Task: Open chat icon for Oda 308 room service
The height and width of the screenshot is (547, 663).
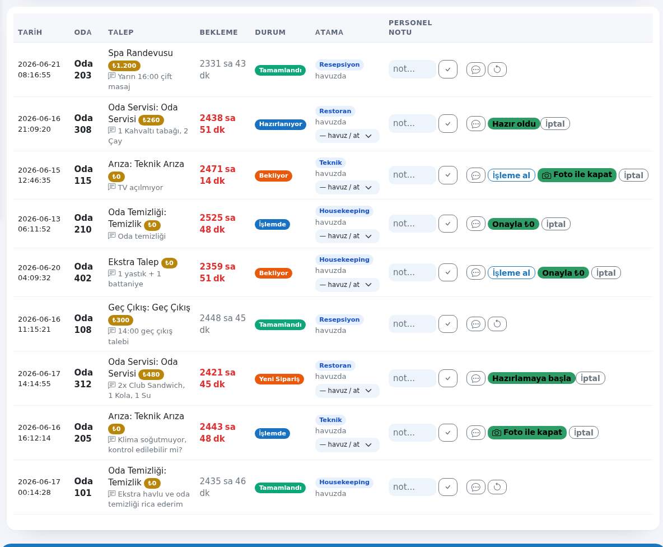Action: pyautogui.click(x=475, y=124)
